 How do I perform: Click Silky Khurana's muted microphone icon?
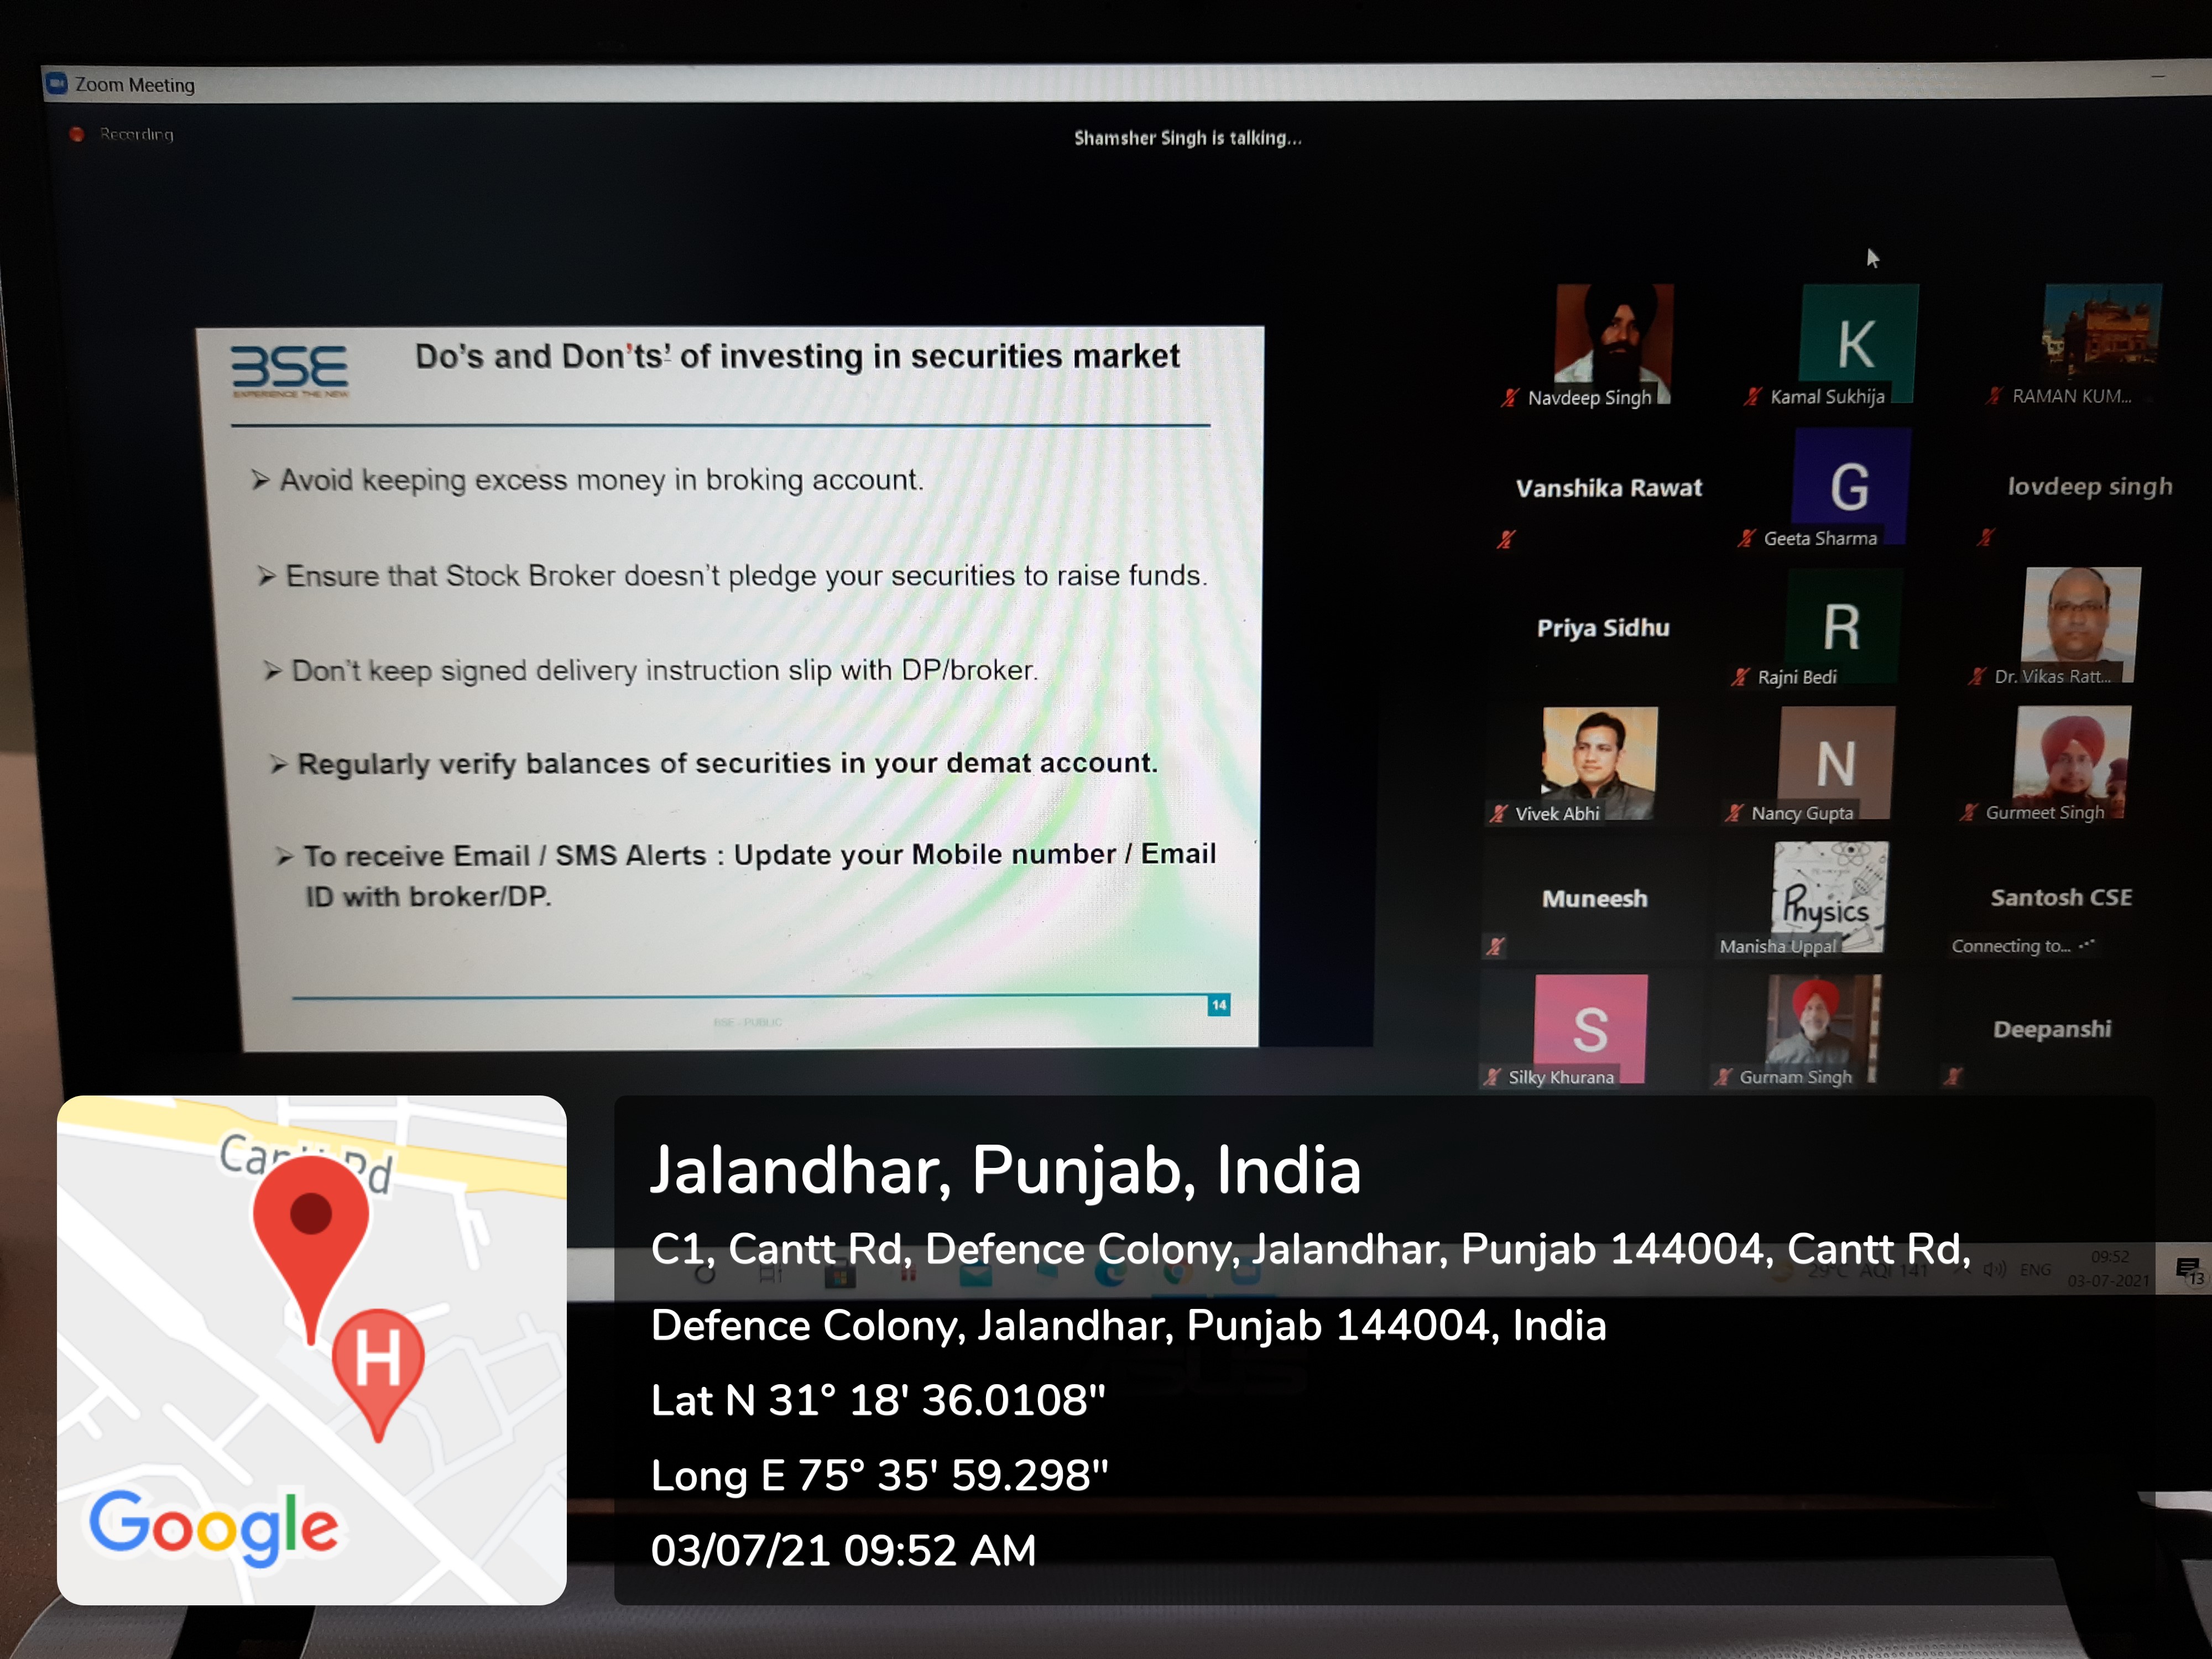click(1492, 1077)
